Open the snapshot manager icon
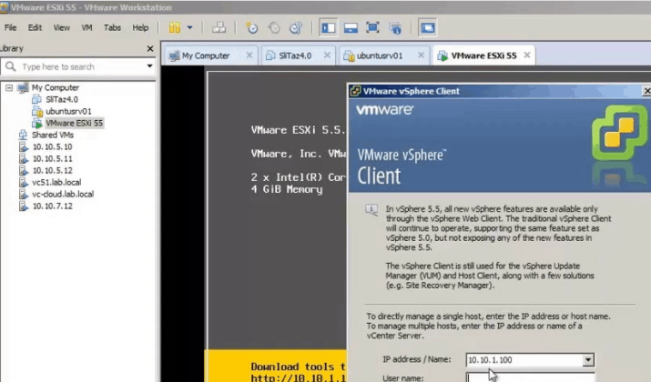Screen dimensions: 651x382 click(296, 28)
